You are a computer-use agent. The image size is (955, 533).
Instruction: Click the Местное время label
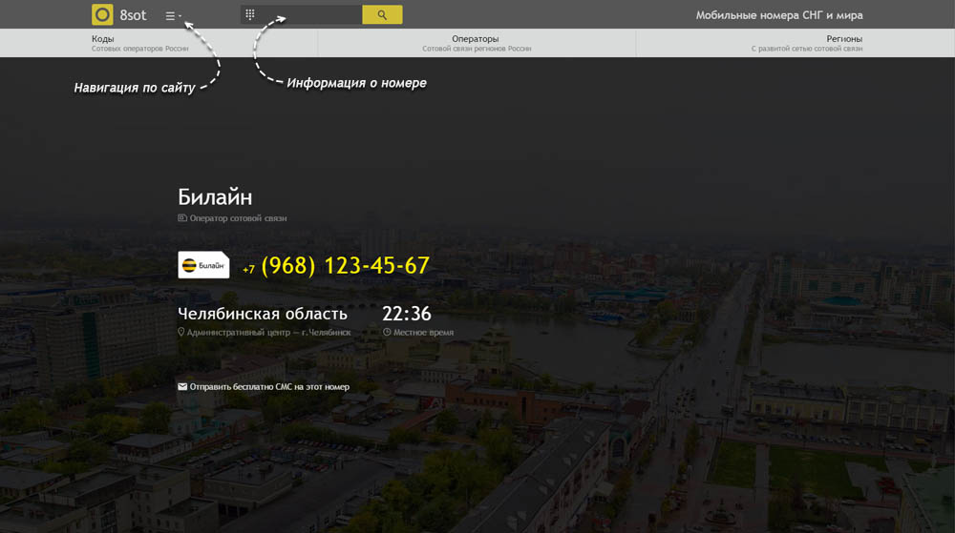pos(423,333)
